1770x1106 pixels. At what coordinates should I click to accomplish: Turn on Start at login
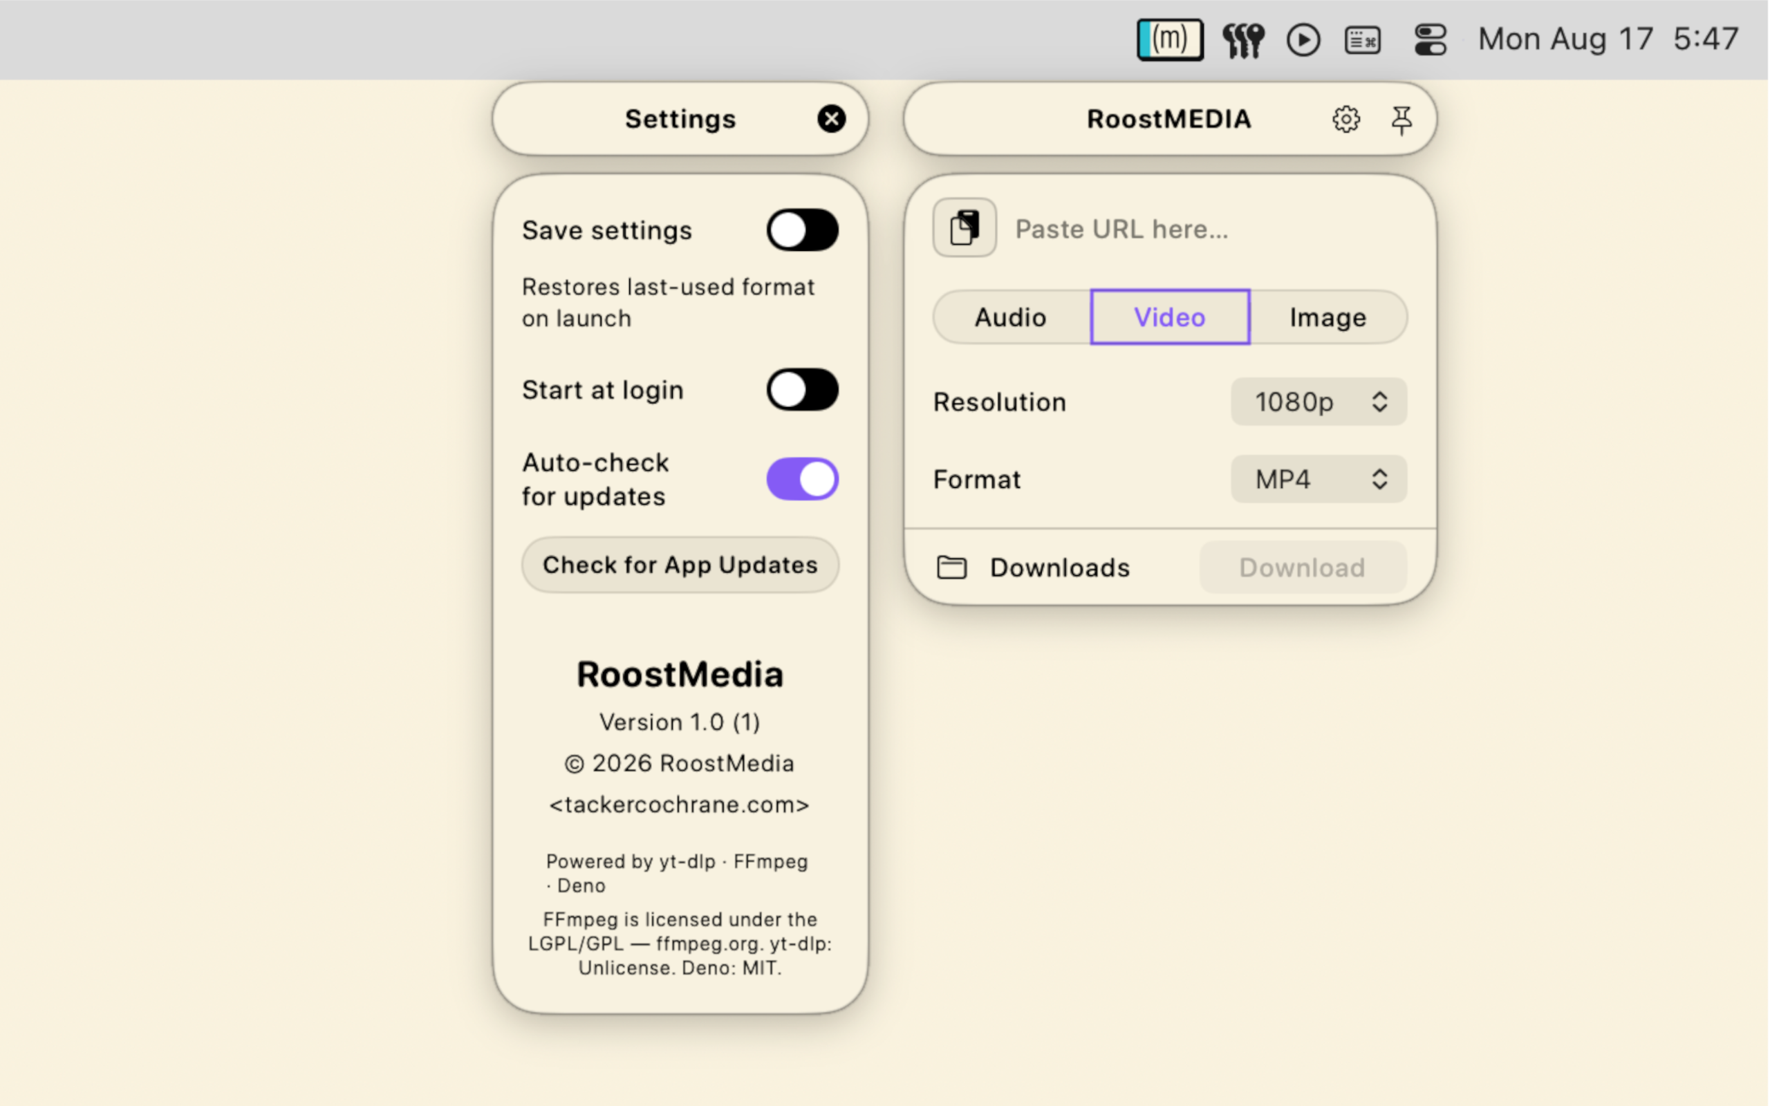(802, 390)
